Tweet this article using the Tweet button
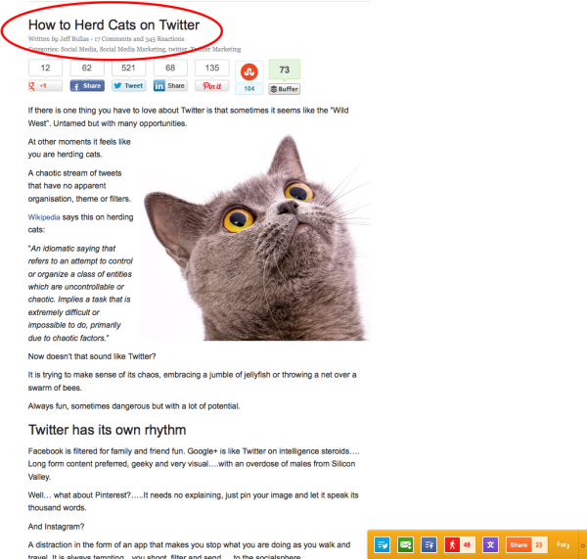The image size is (587, 559). coord(129,86)
